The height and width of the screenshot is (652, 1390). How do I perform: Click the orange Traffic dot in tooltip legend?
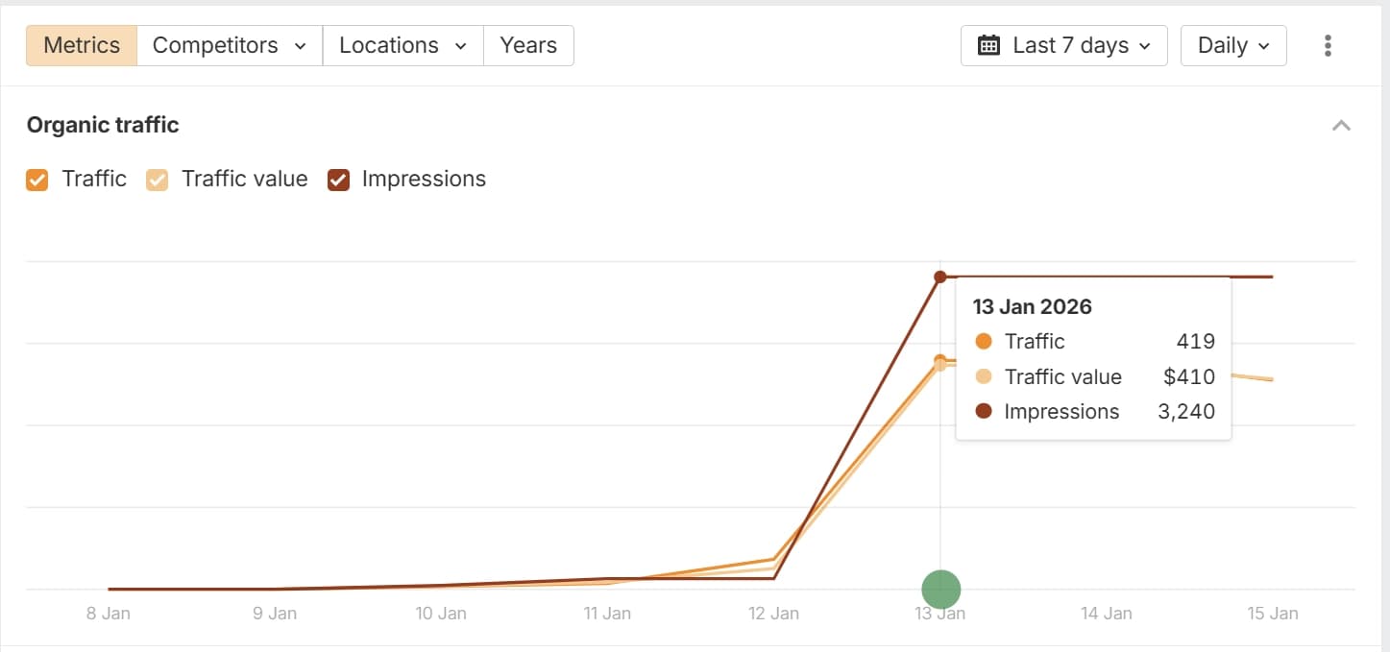coord(982,341)
